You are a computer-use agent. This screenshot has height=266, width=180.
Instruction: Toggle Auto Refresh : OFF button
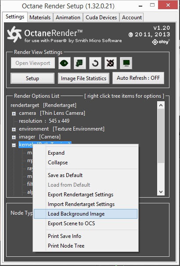tap(138, 78)
